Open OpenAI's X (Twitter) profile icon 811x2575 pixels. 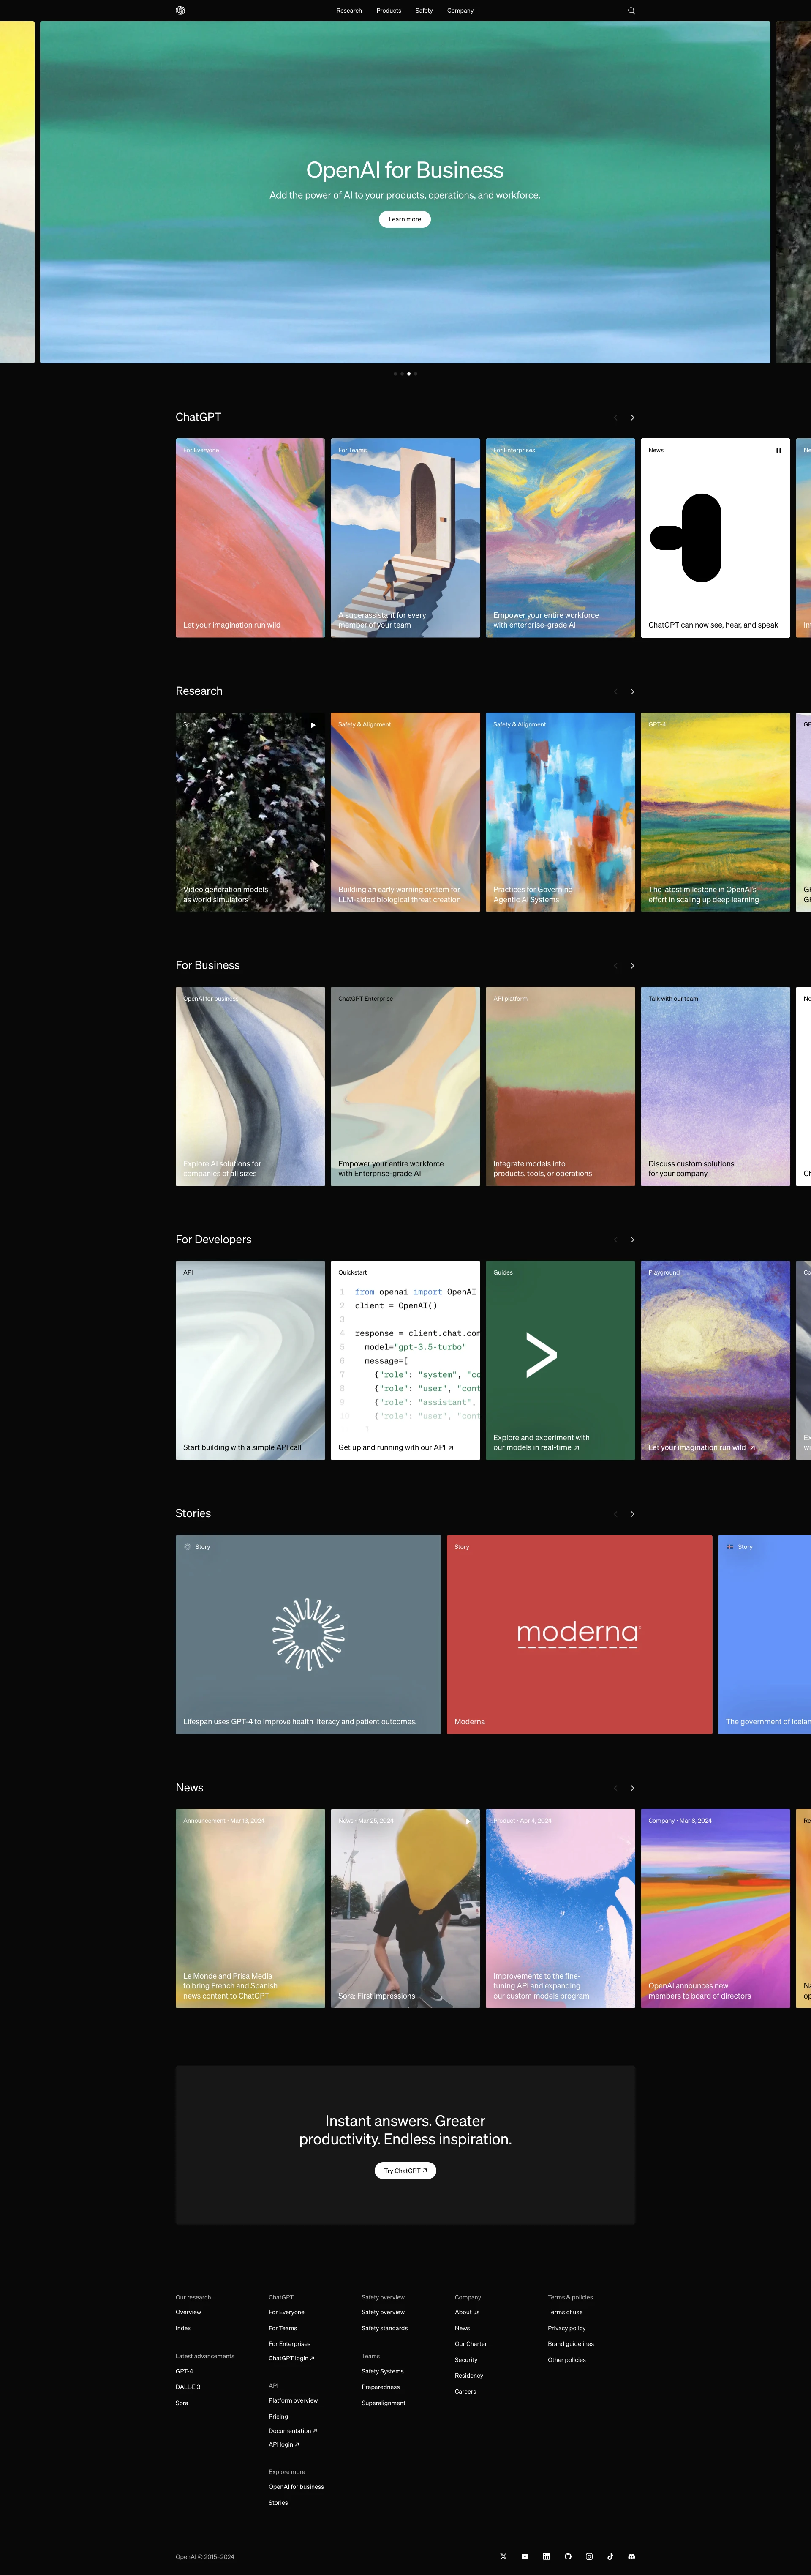pos(503,2556)
